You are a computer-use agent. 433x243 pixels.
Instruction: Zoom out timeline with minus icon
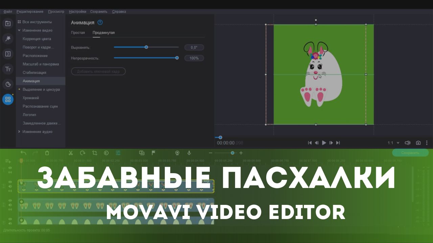click(210, 153)
